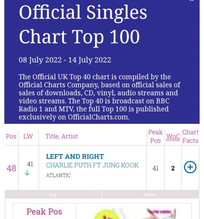Image resolution: width=204 pixels, height=219 pixels.
Task: Click the ATLANTIC label text
Action: pyautogui.click(x=58, y=176)
